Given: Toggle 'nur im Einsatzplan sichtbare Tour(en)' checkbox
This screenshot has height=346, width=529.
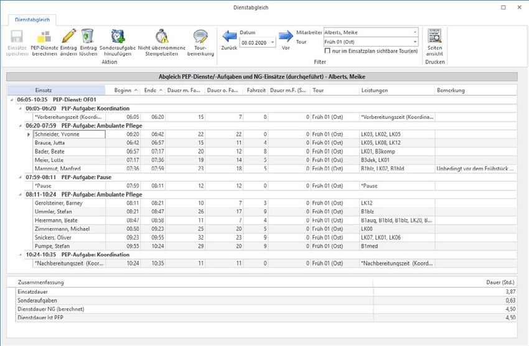Looking at the screenshot, I should (328, 51).
